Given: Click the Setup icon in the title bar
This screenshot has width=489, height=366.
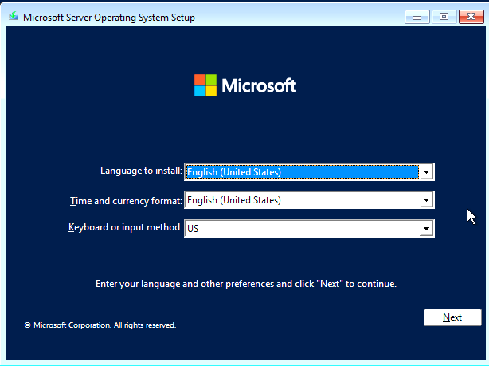Looking at the screenshot, I should 14,16.
